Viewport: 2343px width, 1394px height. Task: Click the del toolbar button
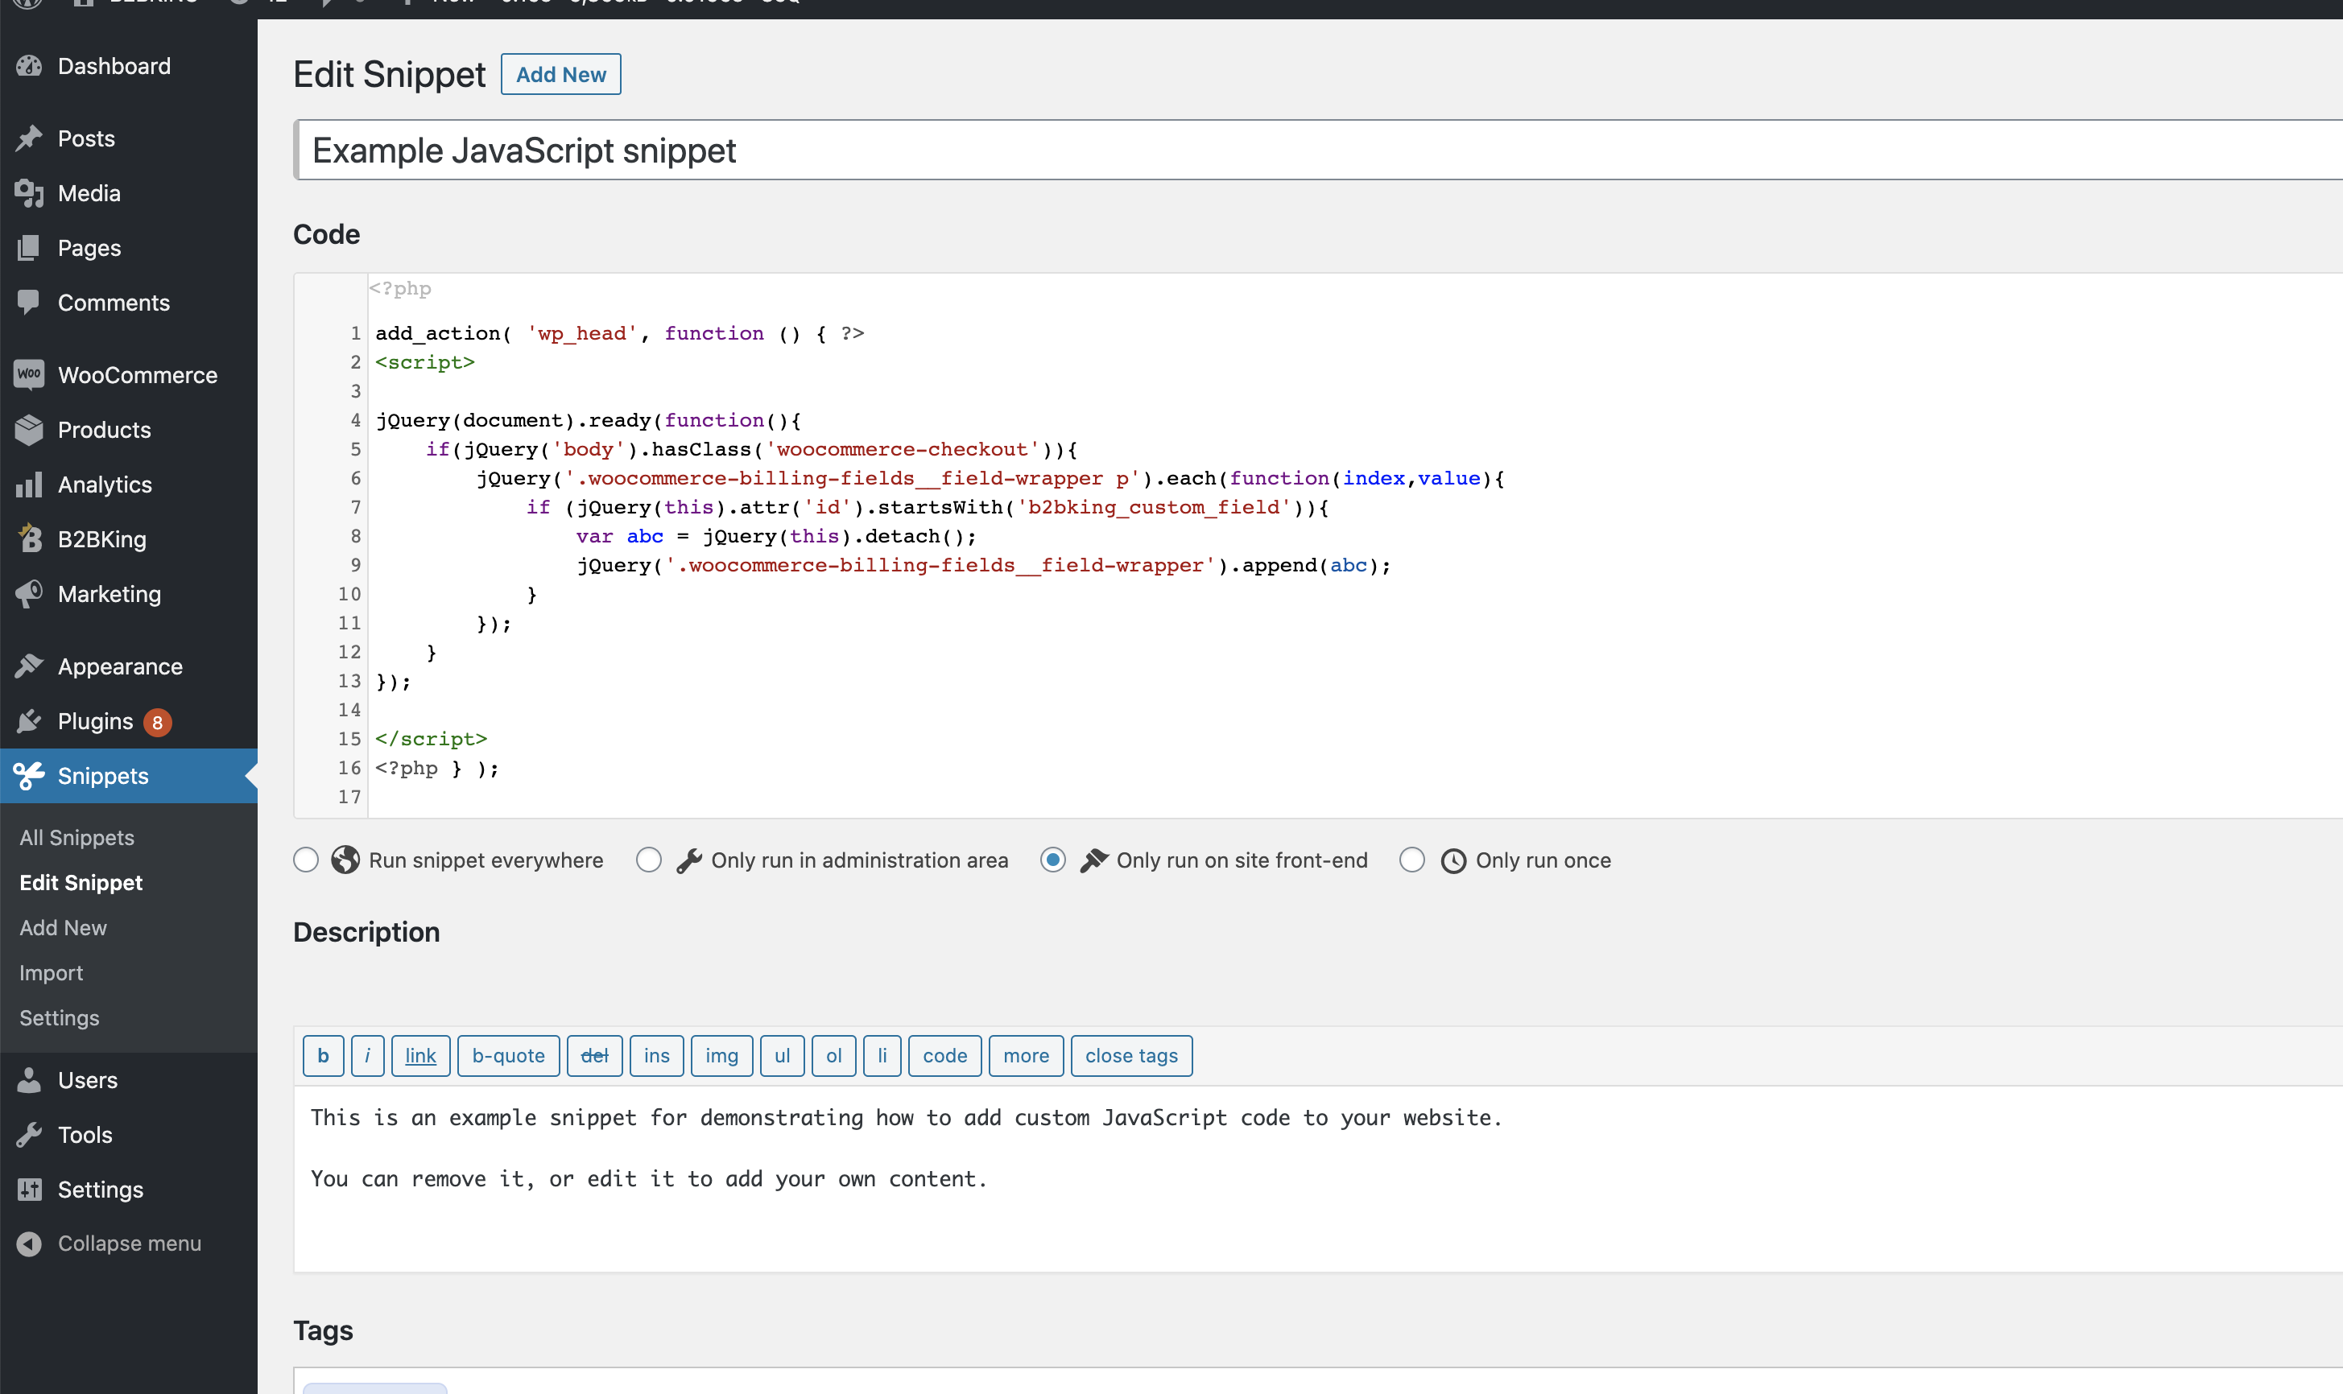coord(595,1056)
